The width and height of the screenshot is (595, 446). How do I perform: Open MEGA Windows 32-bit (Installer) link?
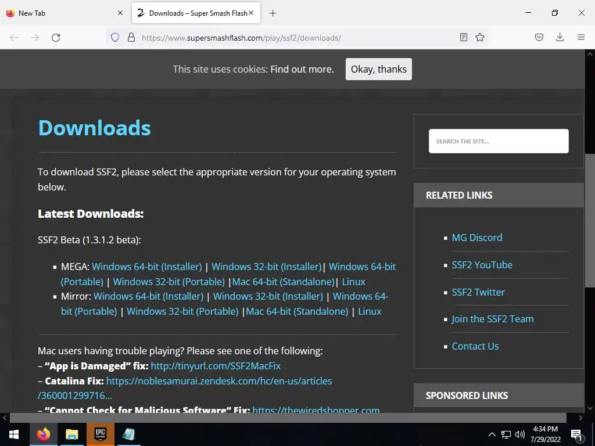[x=266, y=267]
